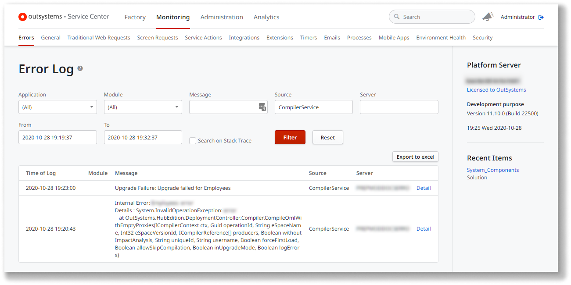Open the Analytics section
Viewport: 571px width, 285px height.
(x=266, y=17)
